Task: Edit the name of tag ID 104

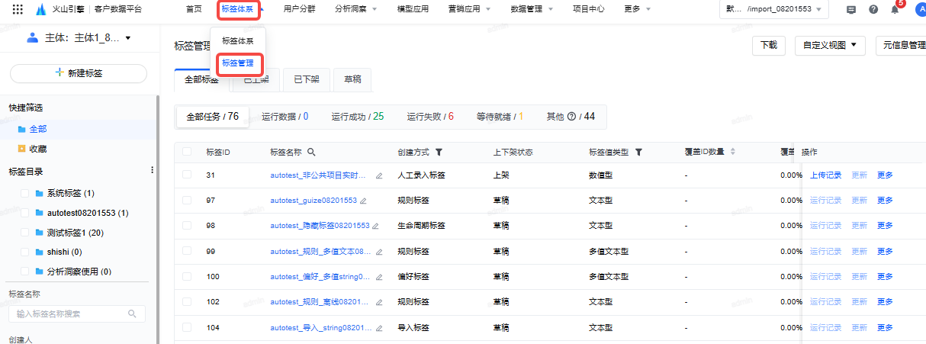Action: click(379, 328)
